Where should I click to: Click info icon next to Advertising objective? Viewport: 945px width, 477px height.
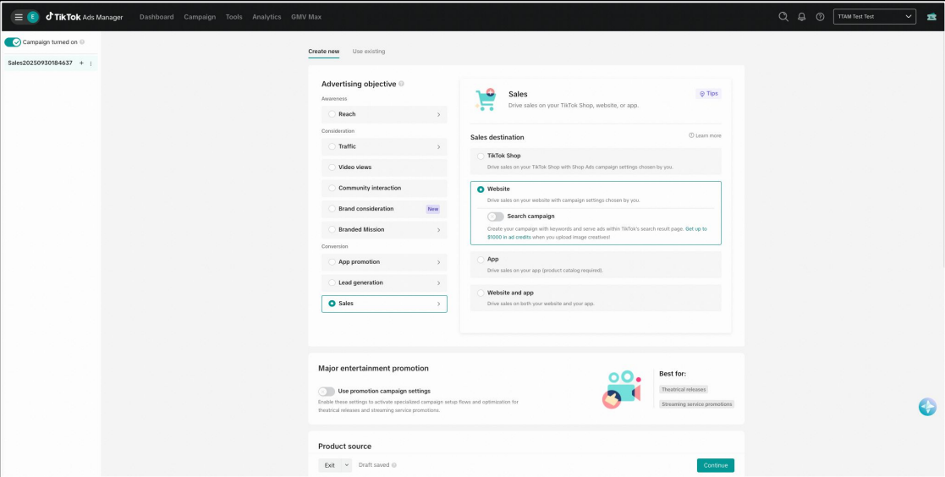coord(401,85)
